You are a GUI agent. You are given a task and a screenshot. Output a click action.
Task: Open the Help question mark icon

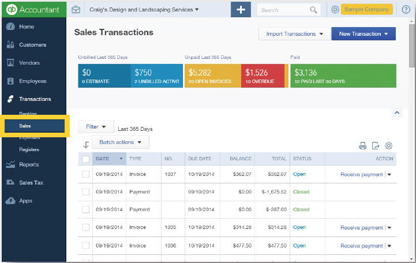405,10
